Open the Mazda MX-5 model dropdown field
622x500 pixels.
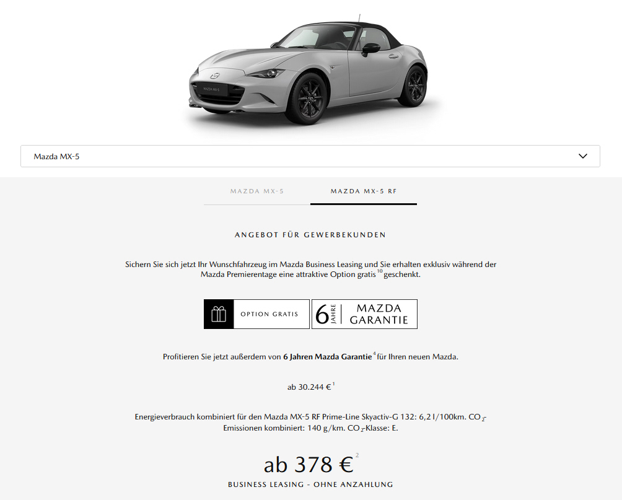coord(310,156)
